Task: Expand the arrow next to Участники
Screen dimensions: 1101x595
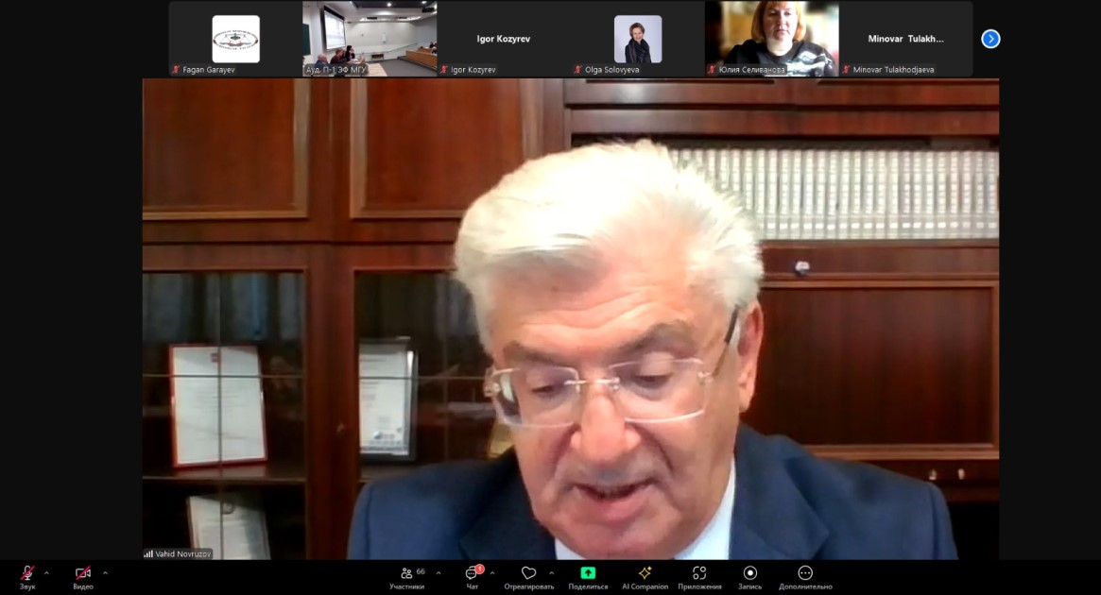Action: click(439, 572)
